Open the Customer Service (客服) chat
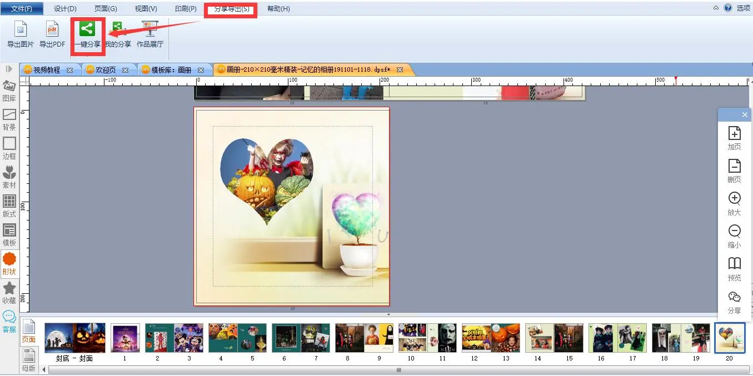753x376 pixels. (9, 322)
